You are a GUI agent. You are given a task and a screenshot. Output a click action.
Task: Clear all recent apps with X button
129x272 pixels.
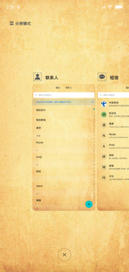click(64, 255)
